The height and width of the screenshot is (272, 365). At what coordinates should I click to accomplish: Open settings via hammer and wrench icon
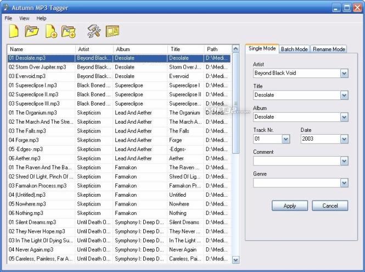[x=94, y=31]
